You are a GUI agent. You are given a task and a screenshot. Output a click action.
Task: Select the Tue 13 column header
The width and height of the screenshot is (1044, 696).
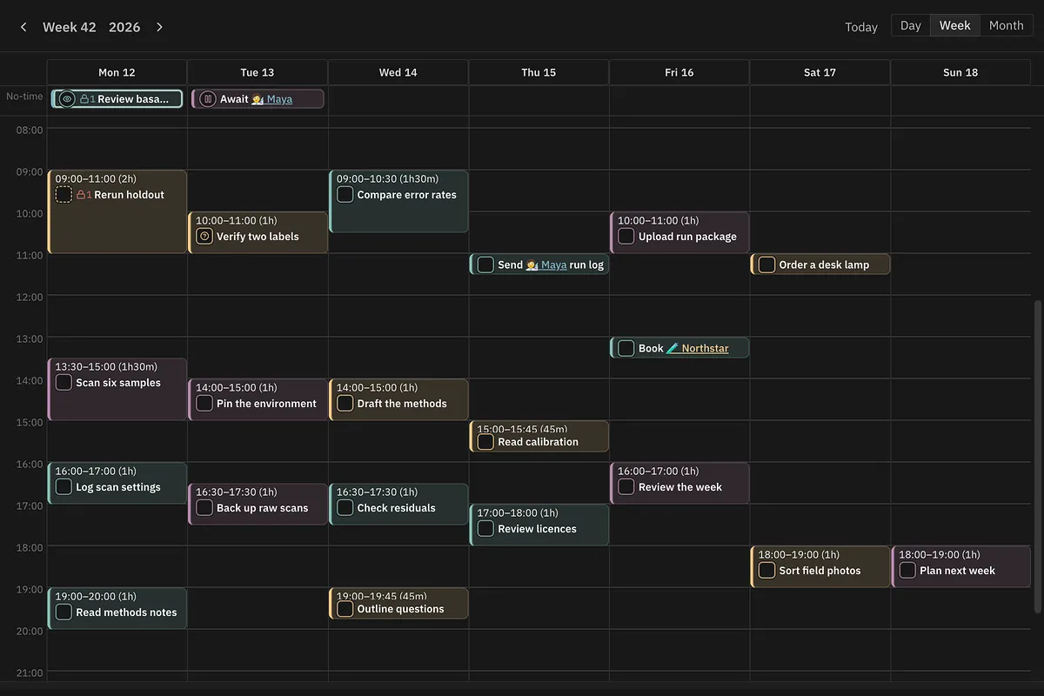tap(258, 73)
